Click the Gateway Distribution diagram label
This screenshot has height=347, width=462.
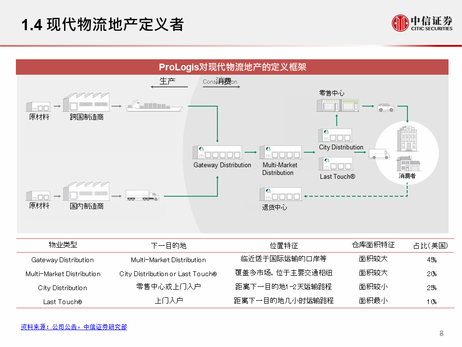(222, 165)
